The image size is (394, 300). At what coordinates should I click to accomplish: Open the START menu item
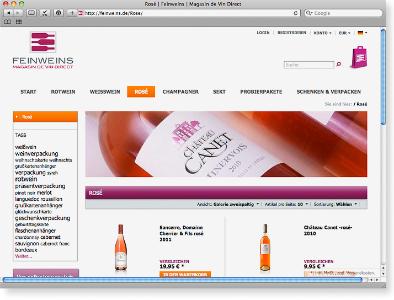28,92
